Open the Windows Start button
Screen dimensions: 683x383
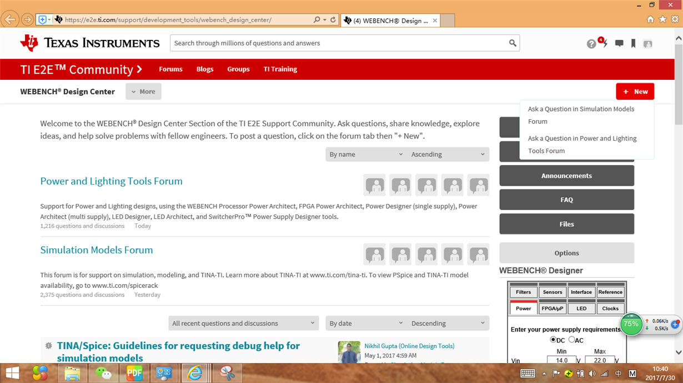click(x=12, y=373)
